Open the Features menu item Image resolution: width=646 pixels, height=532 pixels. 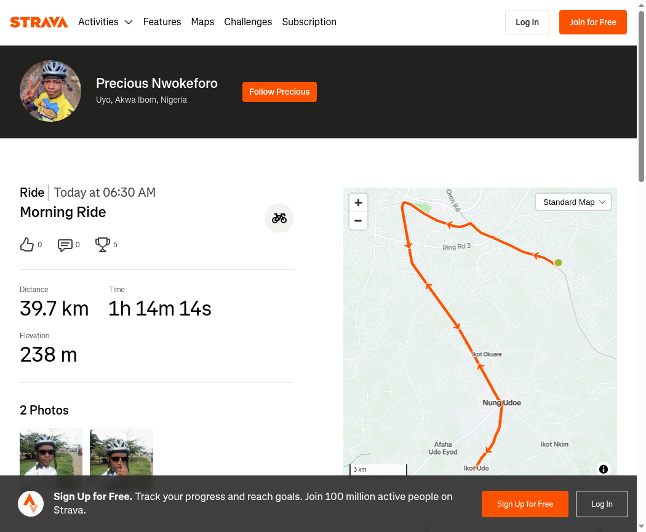[x=162, y=22]
